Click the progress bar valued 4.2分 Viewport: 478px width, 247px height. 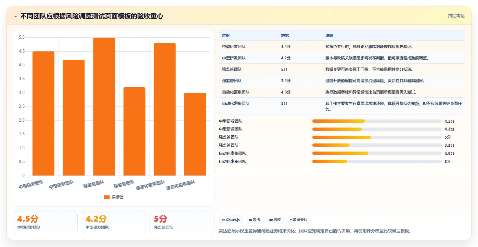377,129
